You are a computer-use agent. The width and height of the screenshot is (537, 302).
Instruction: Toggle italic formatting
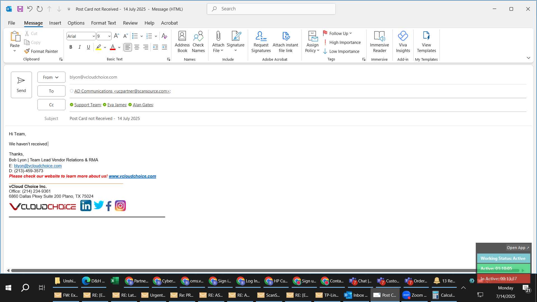click(x=80, y=47)
